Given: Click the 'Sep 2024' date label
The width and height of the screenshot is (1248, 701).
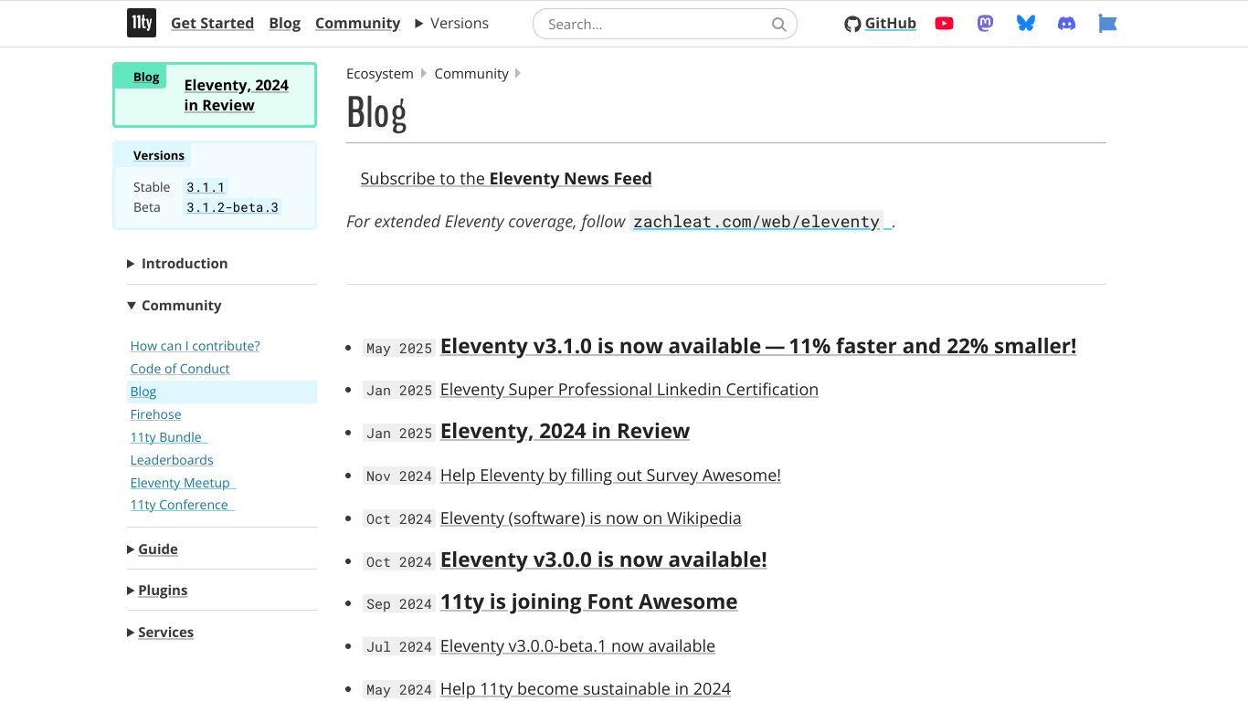Looking at the screenshot, I should click(x=399, y=603).
